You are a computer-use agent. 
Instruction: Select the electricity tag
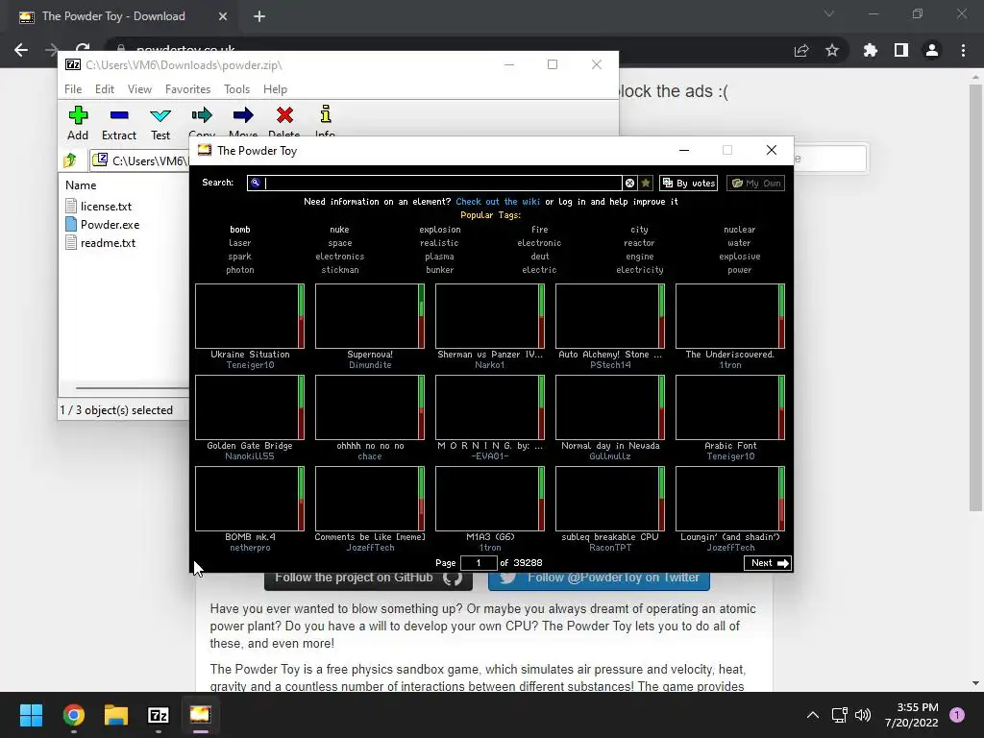[x=639, y=270]
